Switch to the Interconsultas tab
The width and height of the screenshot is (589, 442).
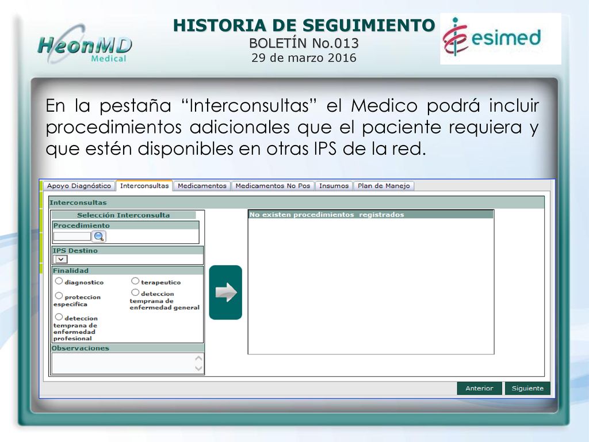(x=144, y=186)
